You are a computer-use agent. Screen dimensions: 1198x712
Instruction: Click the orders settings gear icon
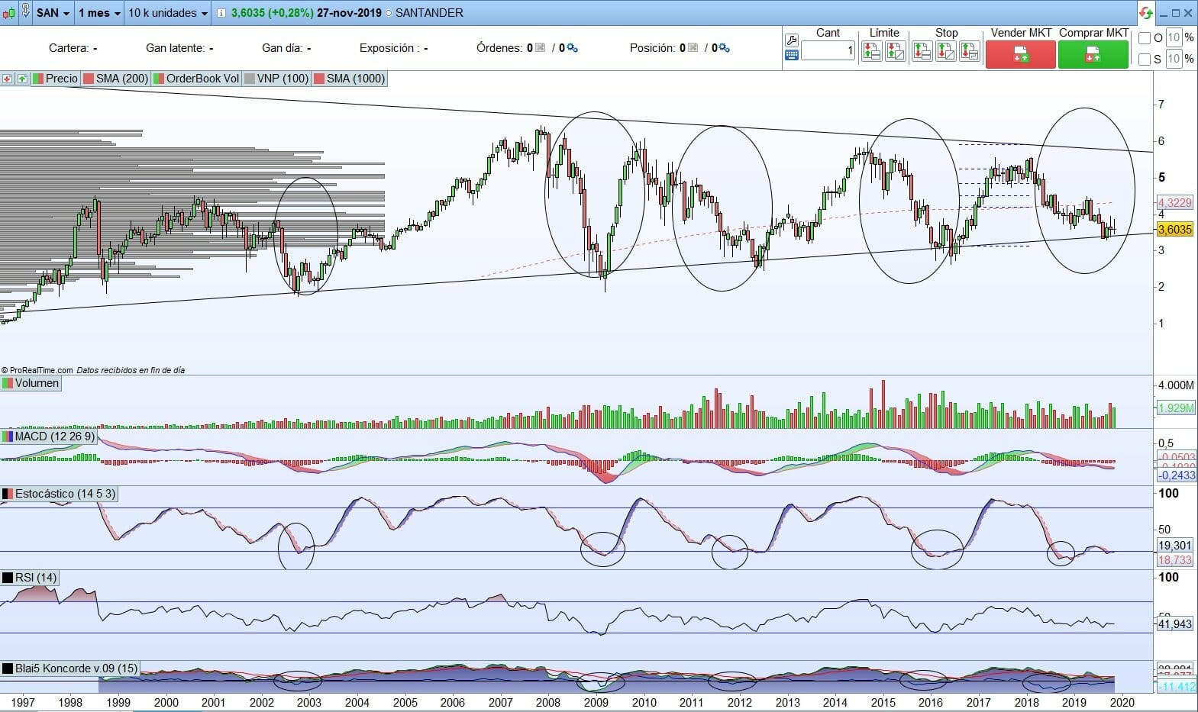point(573,48)
